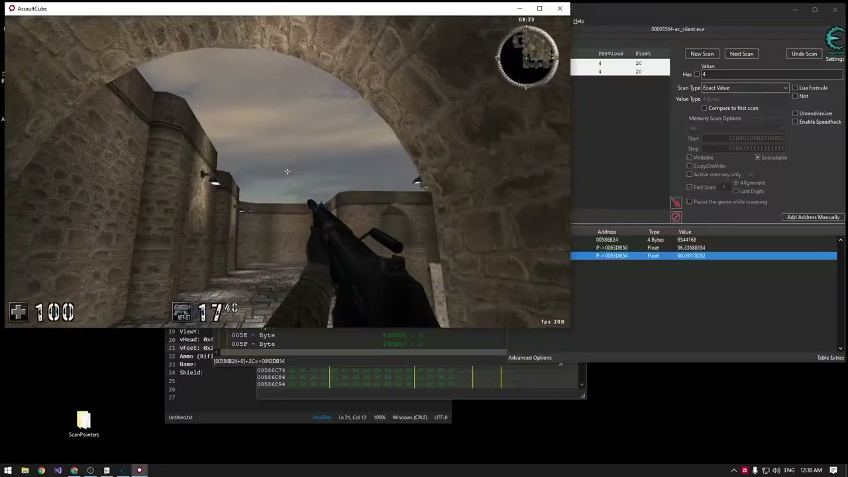
Task: Open the Scan Type dropdown
Action: point(745,88)
